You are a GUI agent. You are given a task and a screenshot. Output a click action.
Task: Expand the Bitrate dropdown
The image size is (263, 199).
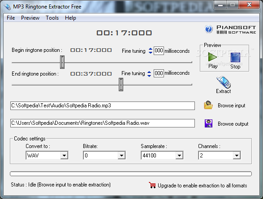tap(121, 156)
